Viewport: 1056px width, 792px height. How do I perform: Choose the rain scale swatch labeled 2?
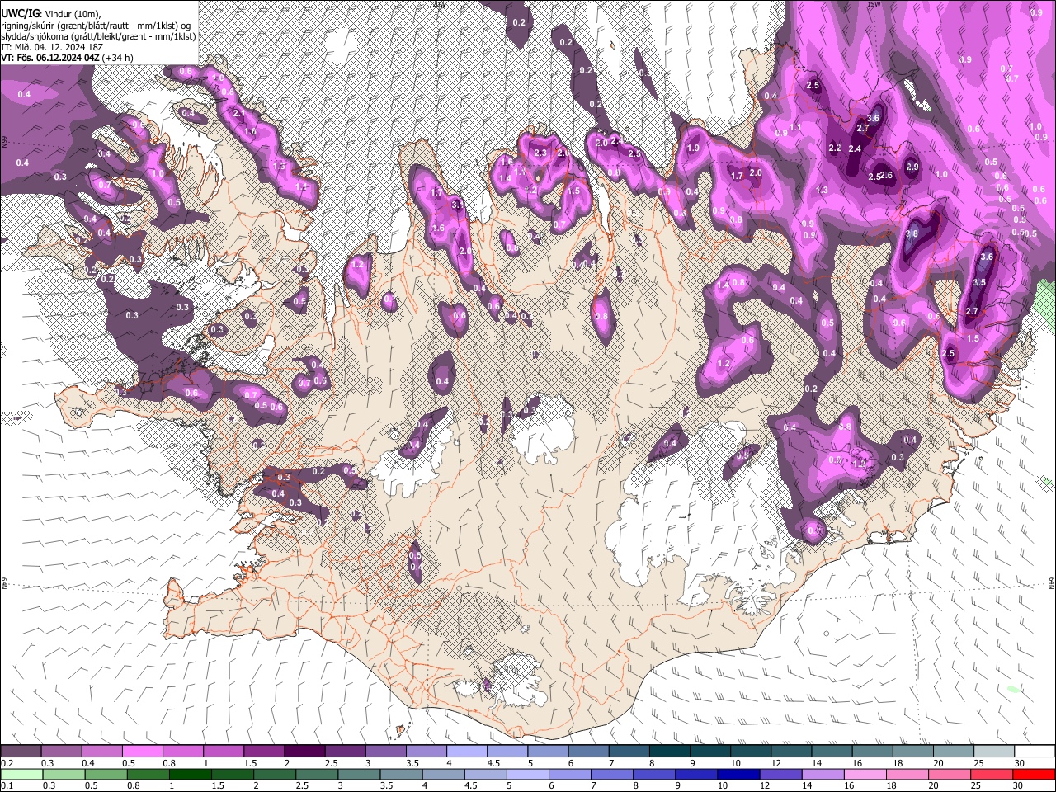click(274, 774)
